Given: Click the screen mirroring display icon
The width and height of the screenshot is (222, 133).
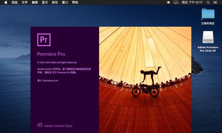Looking at the screenshot, I should coord(176,2).
